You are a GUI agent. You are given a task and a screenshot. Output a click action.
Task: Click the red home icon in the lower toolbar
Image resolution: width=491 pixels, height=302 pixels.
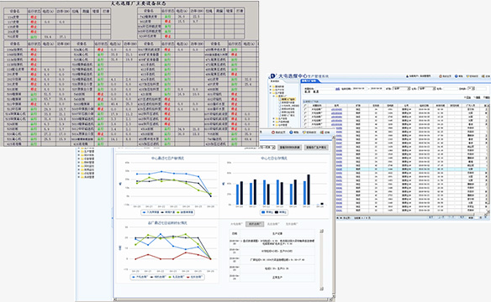point(273,133)
